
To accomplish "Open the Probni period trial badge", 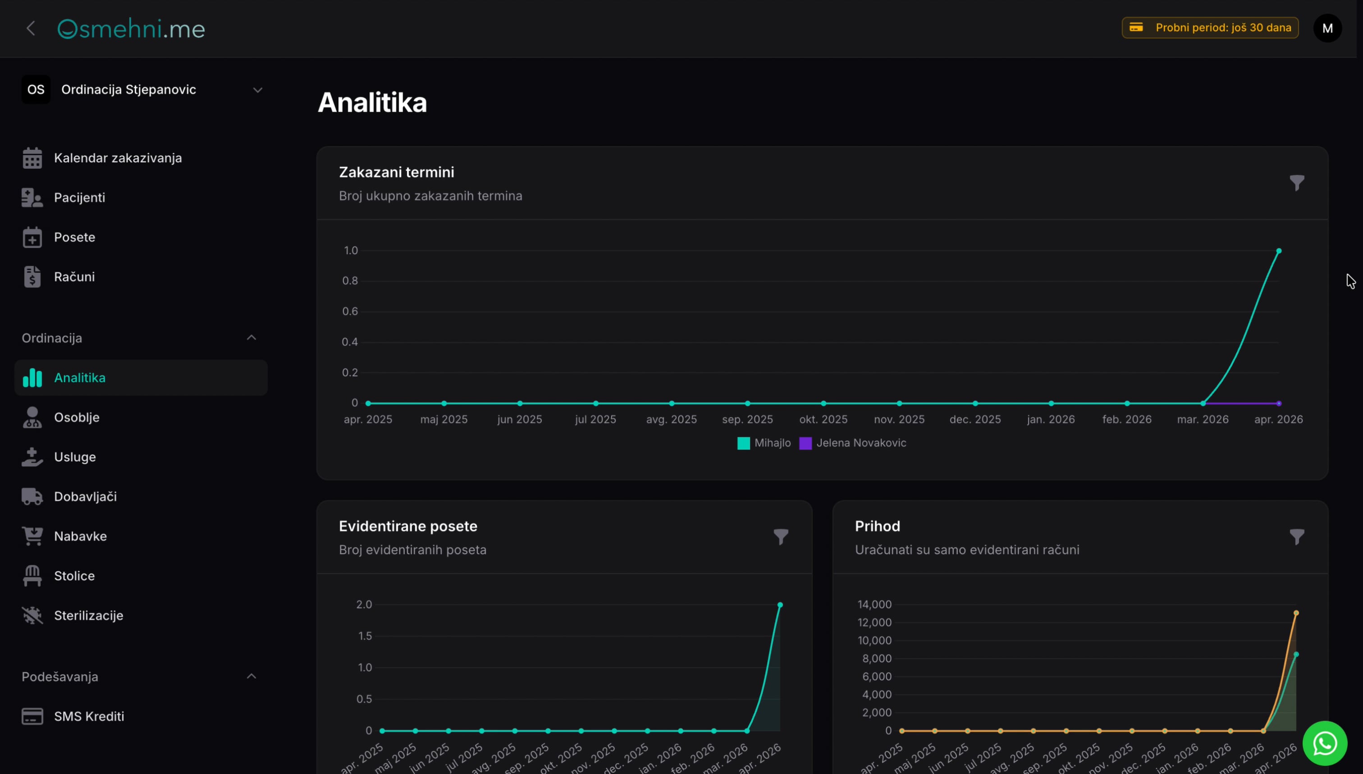I will pyautogui.click(x=1210, y=27).
